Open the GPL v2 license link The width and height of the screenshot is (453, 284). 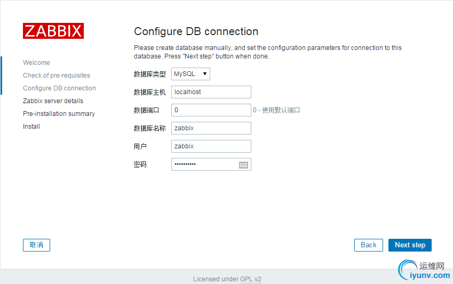pos(251,279)
